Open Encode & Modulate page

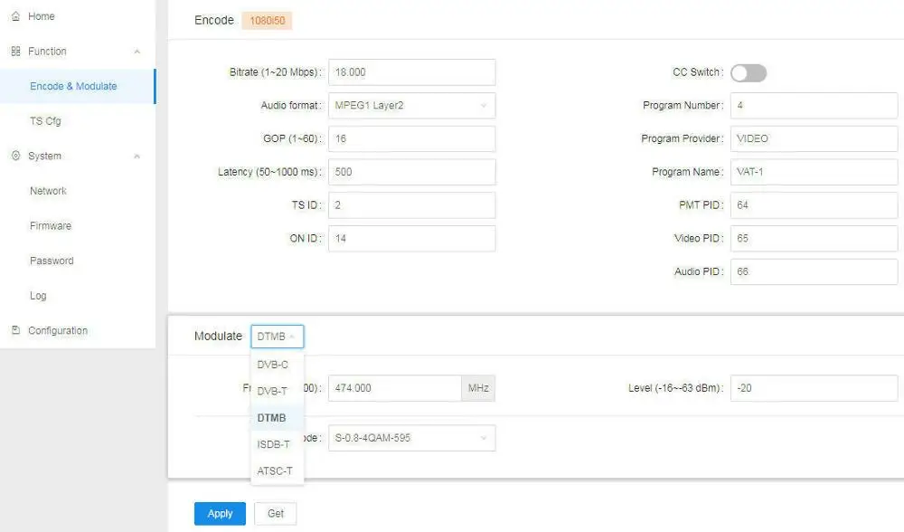[x=78, y=86]
